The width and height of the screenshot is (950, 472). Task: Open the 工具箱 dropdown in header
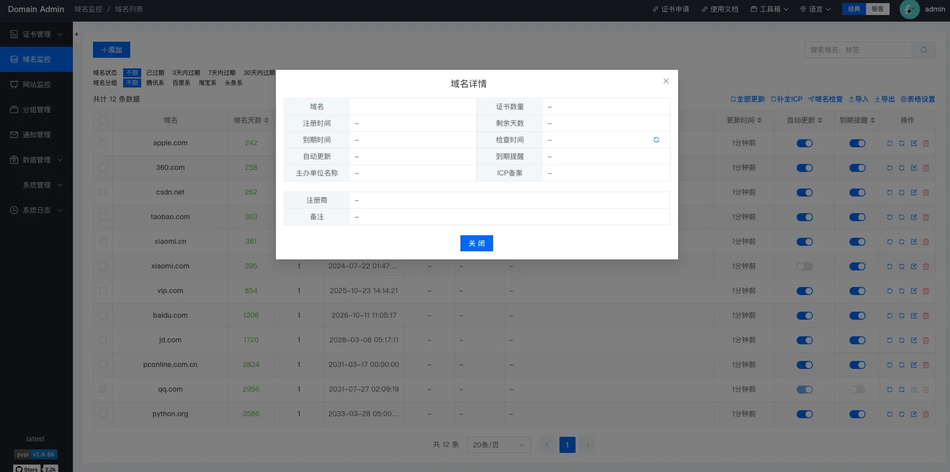pyautogui.click(x=770, y=9)
